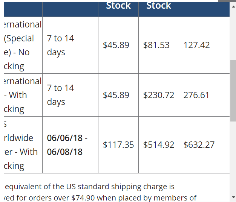Click the second row's 7 to 14 days cell
Viewport: 236px width, 202px height.
[70, 95]
